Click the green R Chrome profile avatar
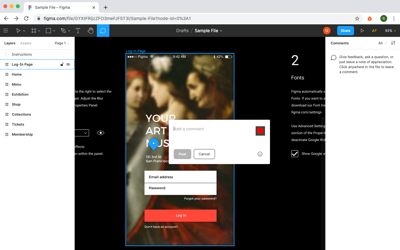The width and height of the screenshot is (400, 250). (x=384, y=18)
